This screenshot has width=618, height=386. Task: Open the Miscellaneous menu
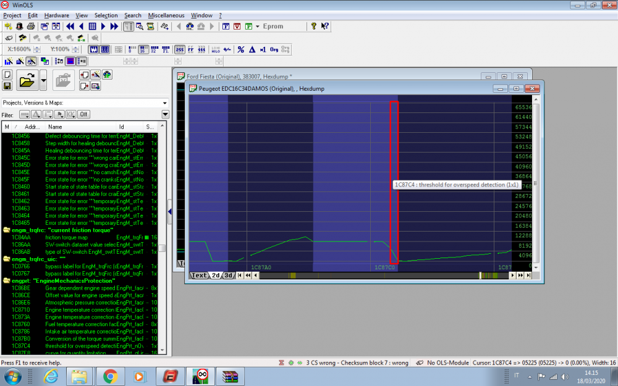coord(166,15)
